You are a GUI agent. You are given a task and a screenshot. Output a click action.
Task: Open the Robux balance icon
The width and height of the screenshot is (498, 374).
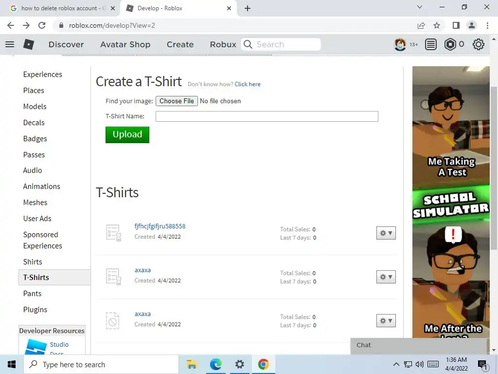click(x=450, y=44)
